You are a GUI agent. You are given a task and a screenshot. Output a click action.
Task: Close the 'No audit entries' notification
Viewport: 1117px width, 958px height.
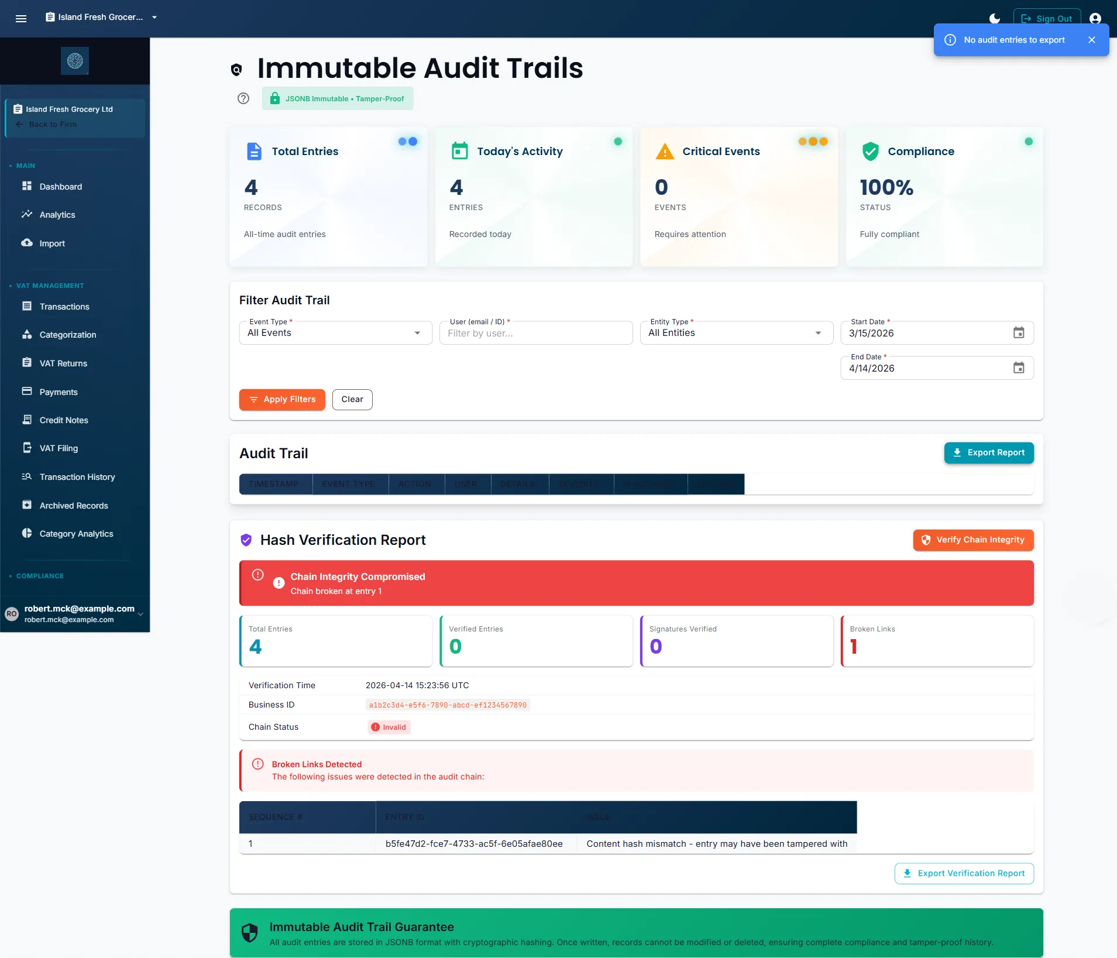tap(1092, 40)
